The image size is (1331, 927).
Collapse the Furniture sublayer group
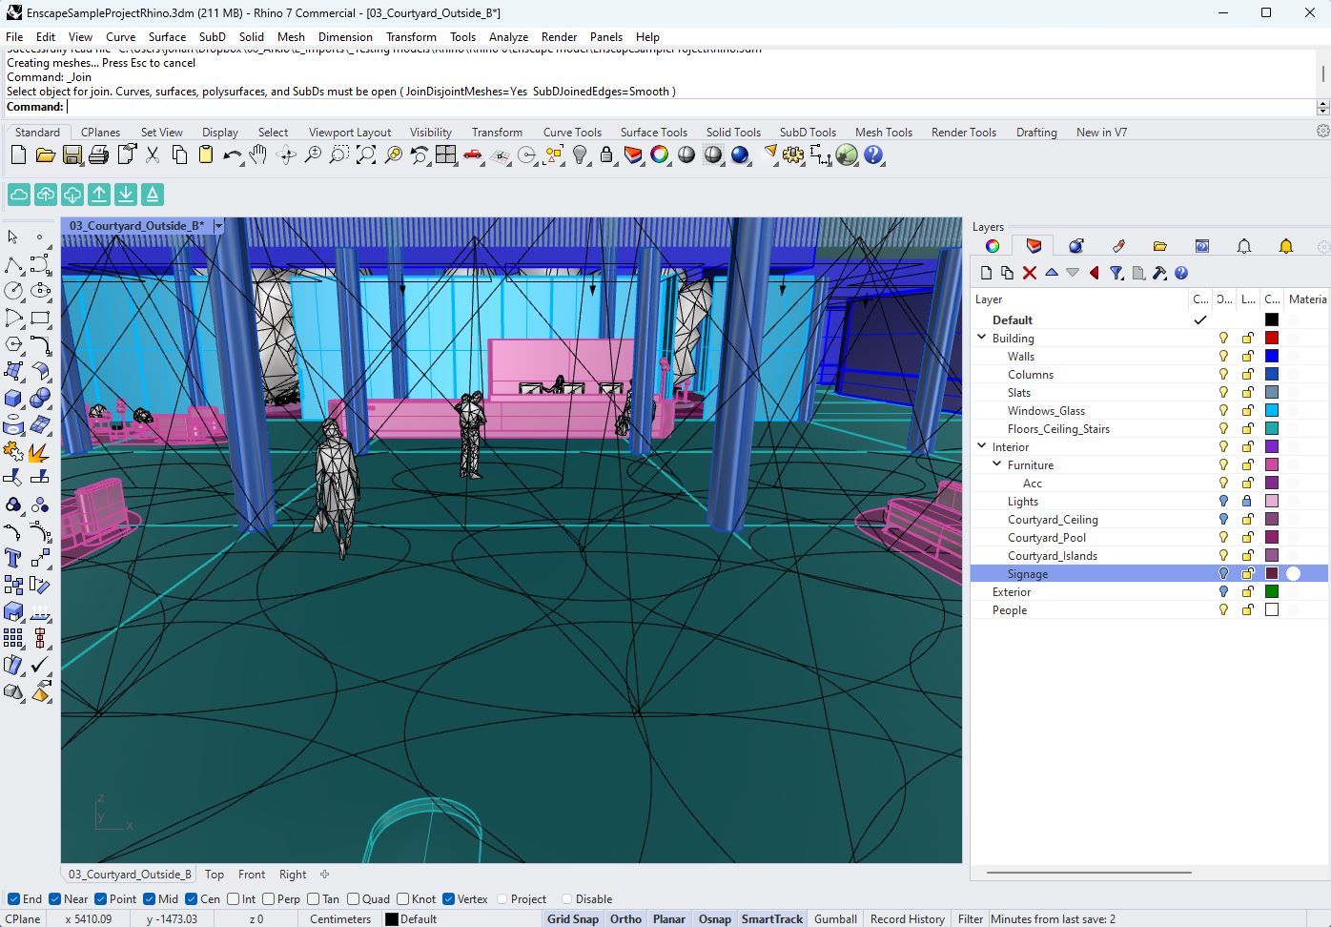(996, 464)
